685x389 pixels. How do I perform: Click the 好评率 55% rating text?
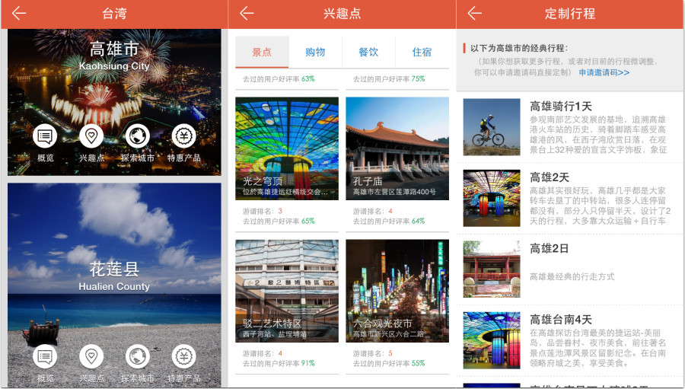[389, 363]
